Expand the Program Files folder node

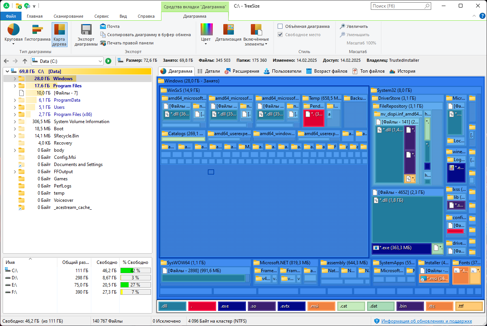coord(15,86)
